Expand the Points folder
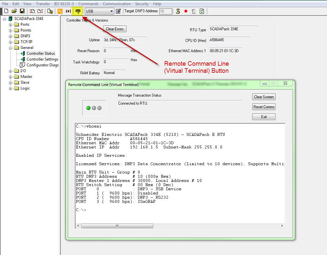Image resolution: width=327 pixels, height=255 pixels. pos(10,31)
